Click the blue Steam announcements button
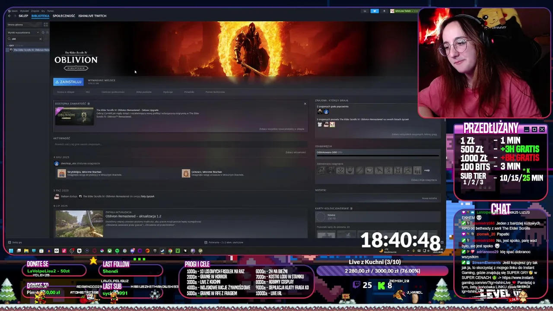553x311 pixels. (x=375, y=11)
